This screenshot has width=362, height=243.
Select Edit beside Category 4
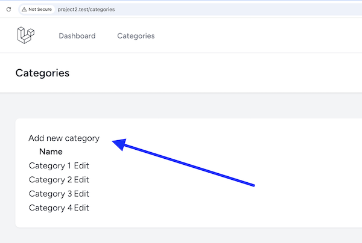point(81,208)
